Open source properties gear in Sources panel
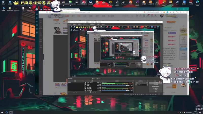Image resolution: width=203 pixels, height=114 pixels. [x=90, y=92]
